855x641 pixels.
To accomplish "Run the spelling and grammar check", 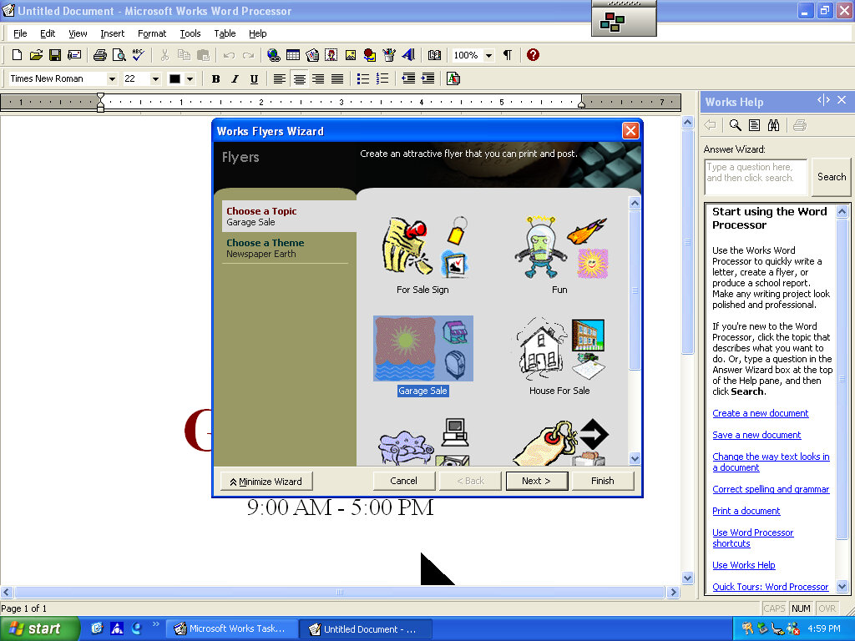I will (139, 55).
